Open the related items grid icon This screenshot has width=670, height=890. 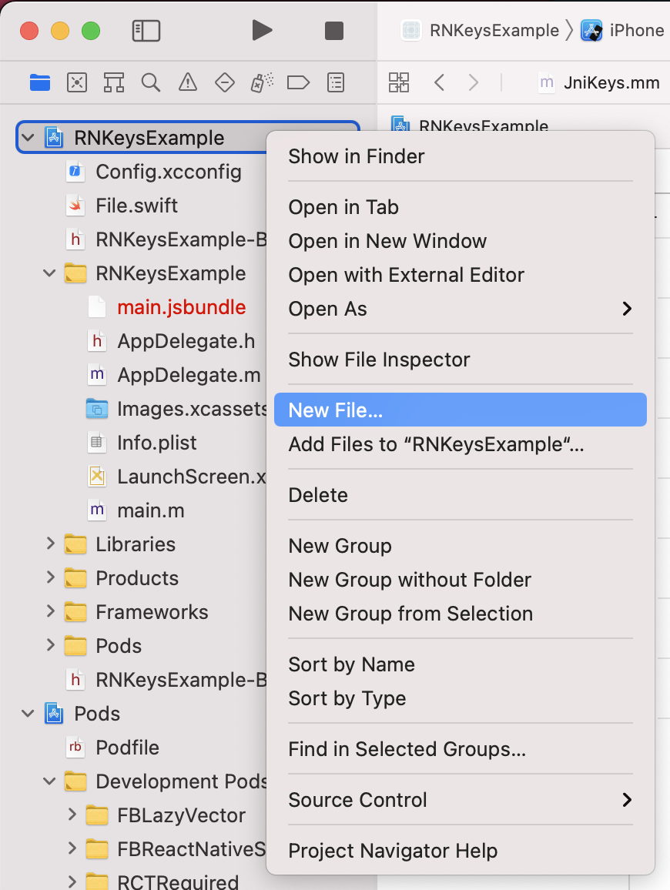[399, 83]
